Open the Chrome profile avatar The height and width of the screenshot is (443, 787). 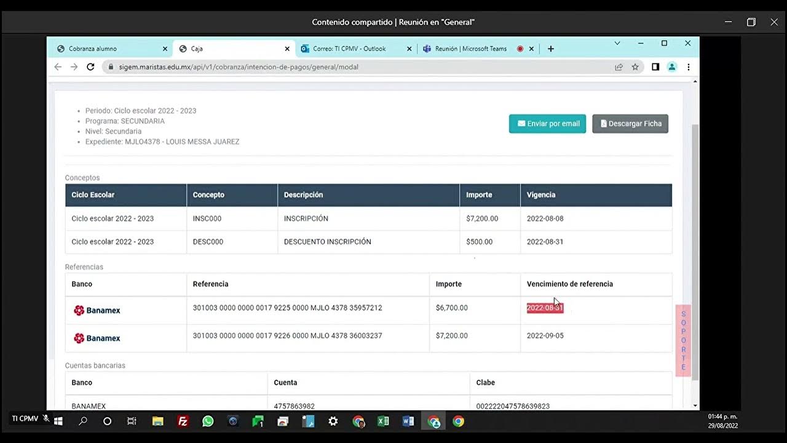[x=672, y=66]
